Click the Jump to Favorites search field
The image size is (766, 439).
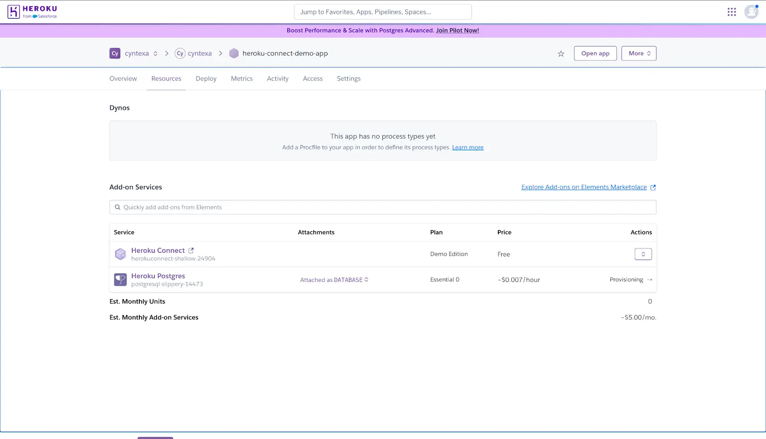tap(383, 11)
